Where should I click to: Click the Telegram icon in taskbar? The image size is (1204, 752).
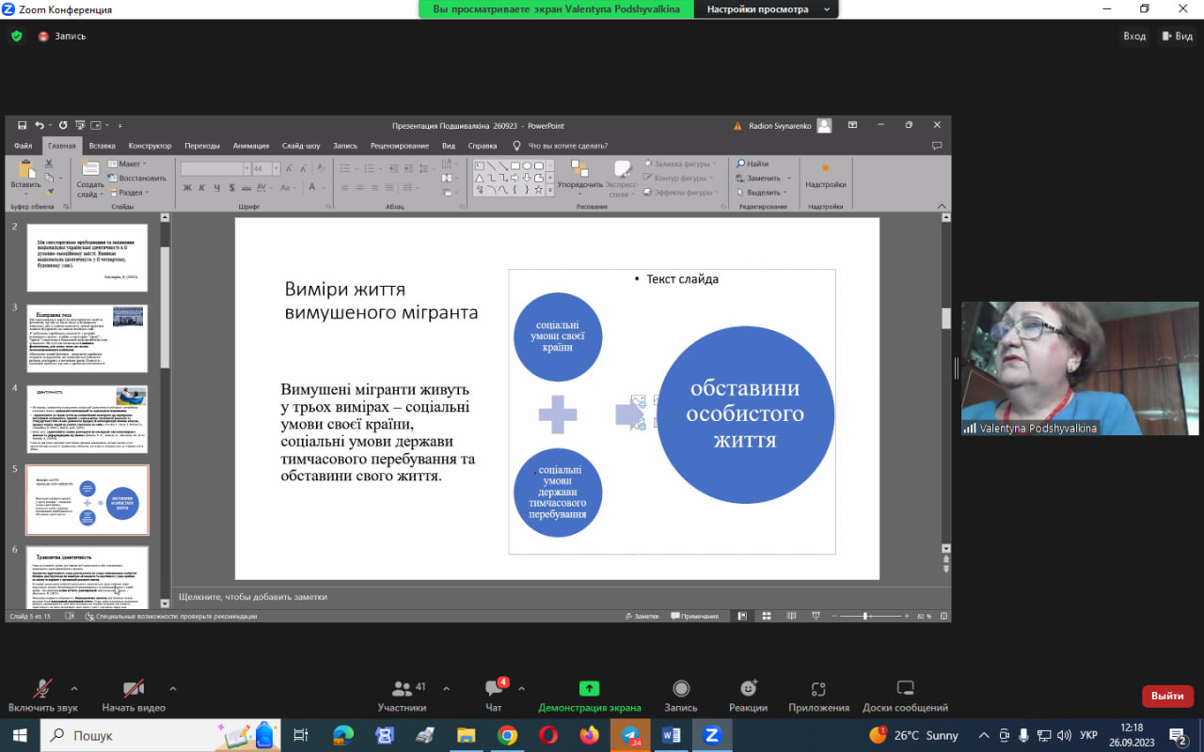pyautogui.click(x=630, y=735)
